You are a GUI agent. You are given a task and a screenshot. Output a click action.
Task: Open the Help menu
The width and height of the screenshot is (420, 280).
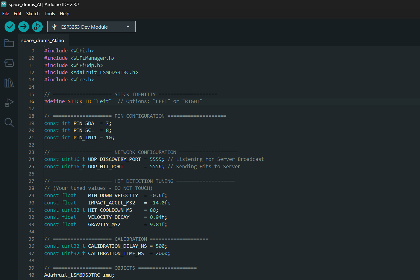pyautogui.click(x=65, y=14)
